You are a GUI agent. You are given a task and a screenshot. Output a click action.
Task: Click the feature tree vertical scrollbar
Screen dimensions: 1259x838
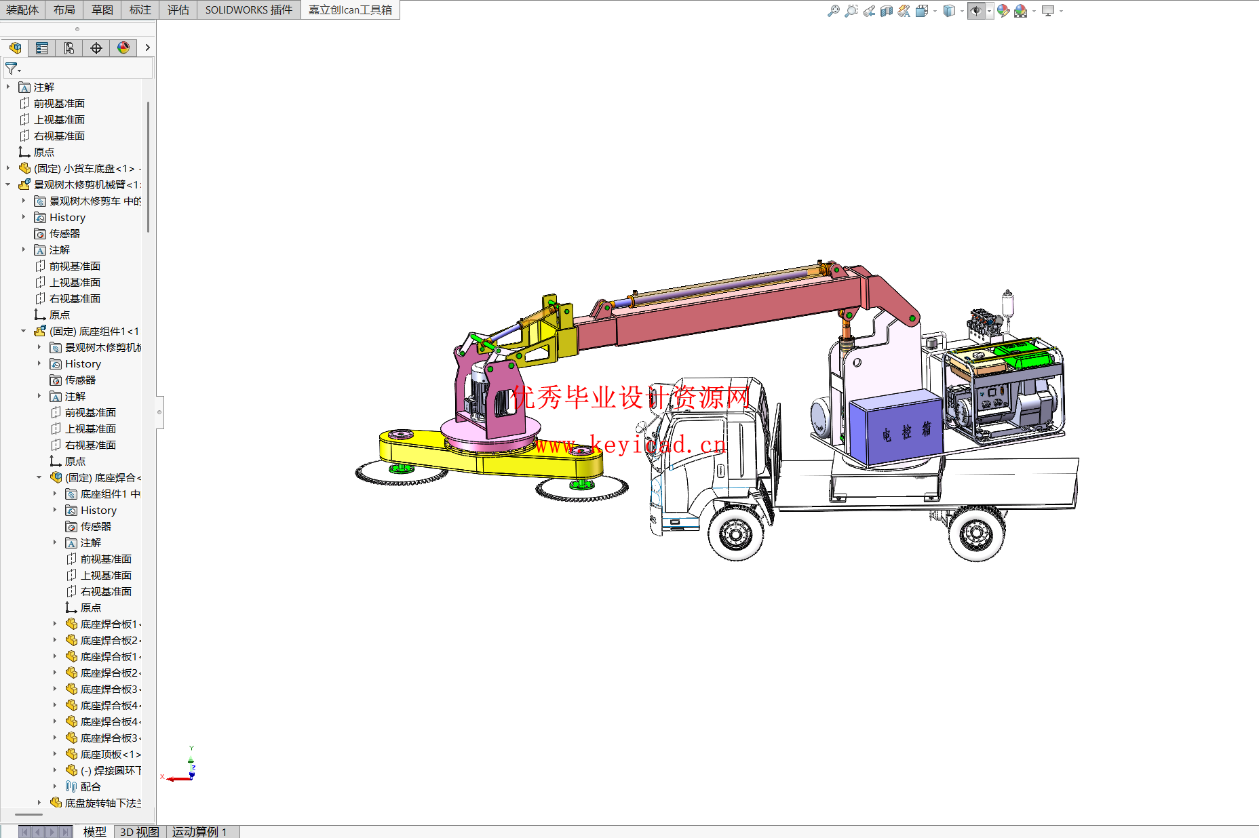coord(148,166)
